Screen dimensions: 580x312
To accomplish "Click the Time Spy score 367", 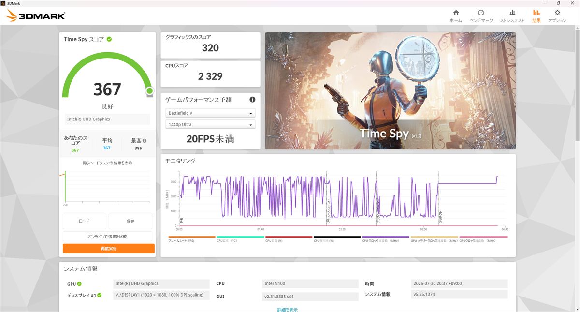I will (107, 89).
